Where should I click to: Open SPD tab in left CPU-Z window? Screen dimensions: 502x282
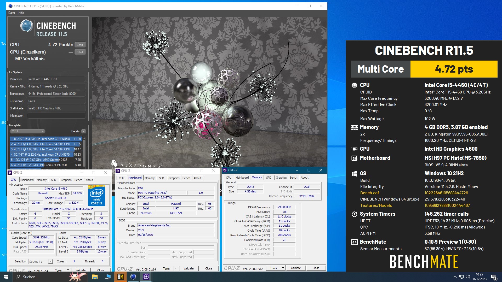pos(53,180)
